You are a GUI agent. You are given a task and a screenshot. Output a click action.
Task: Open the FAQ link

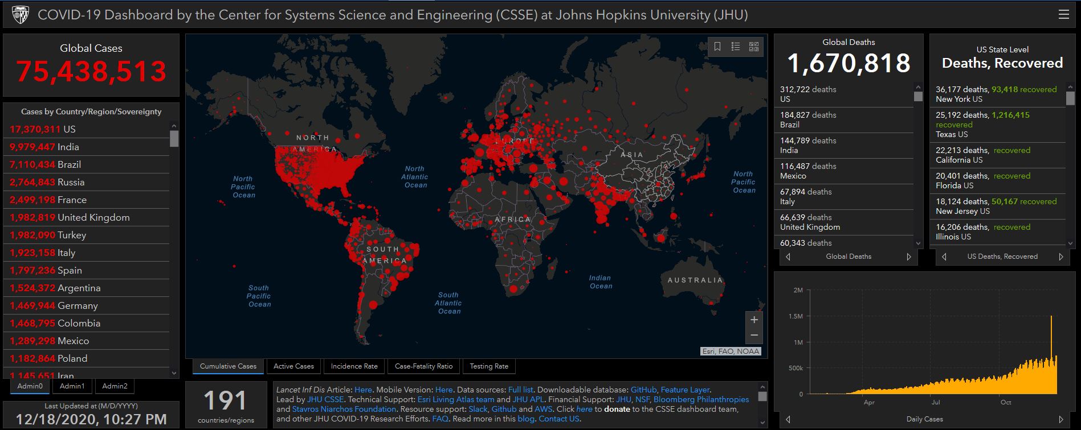440,419
